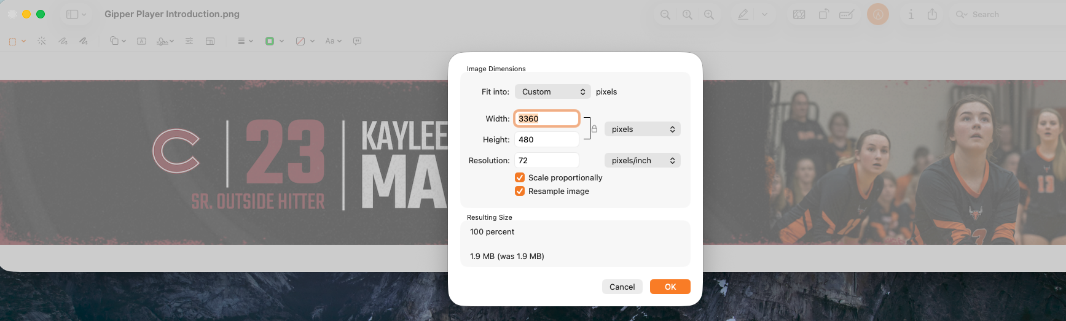The height and width of the screenshot is (321, 1066).
Task: Click the speech bubble note icon
Action: click(357, 41)
